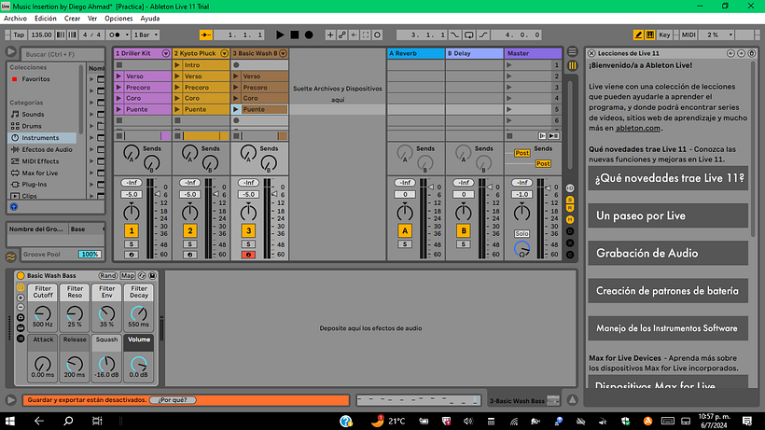Viewport: 765px width, 430px height.
Task: Click the Session Record circle button
Action: pos(377,35)
